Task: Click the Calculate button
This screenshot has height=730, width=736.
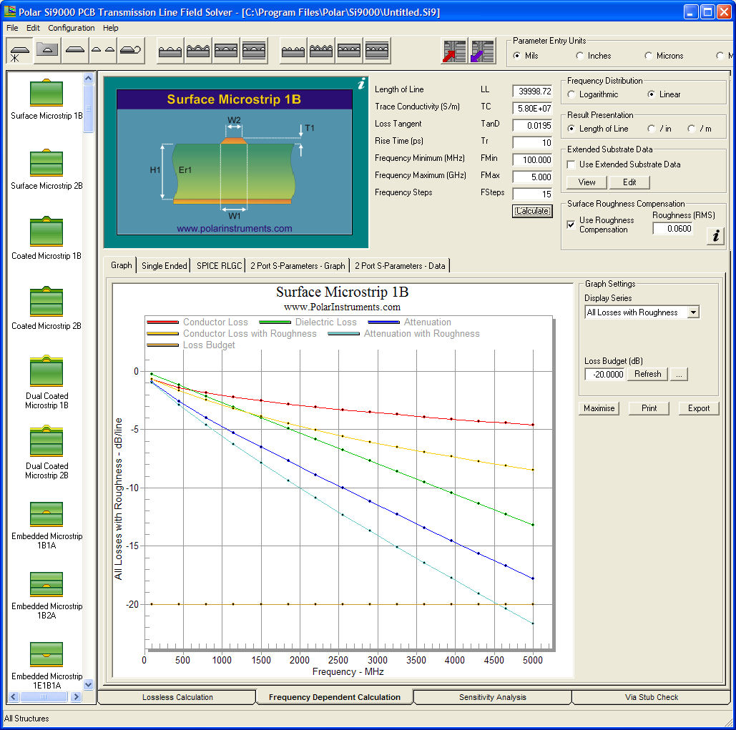Action: point(532,211)
